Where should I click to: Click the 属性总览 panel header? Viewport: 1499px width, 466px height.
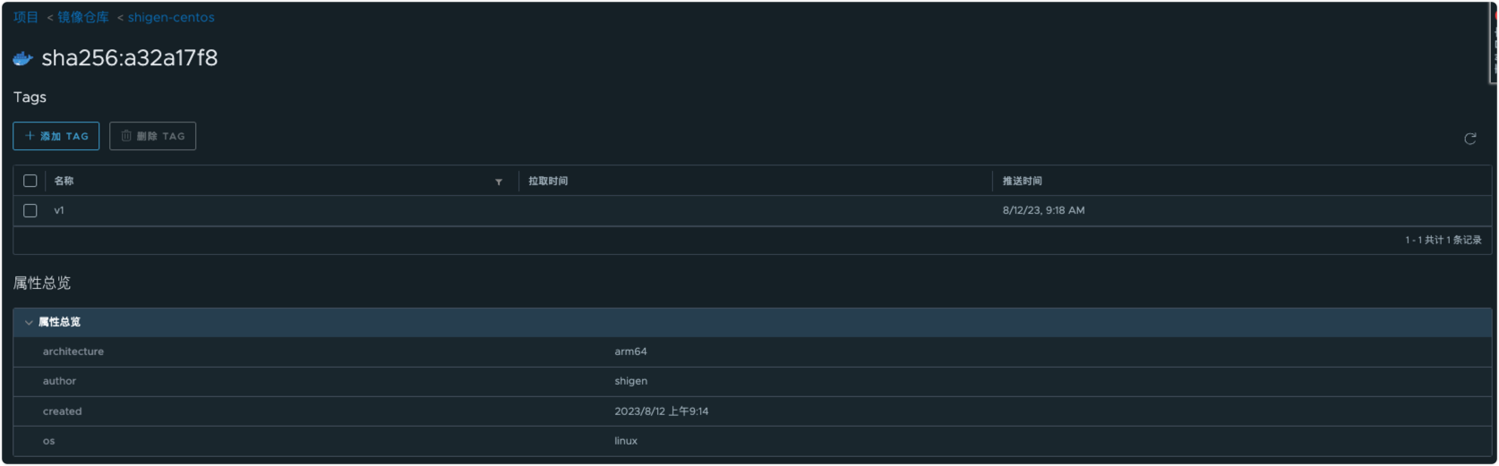(x=752, y=322)
